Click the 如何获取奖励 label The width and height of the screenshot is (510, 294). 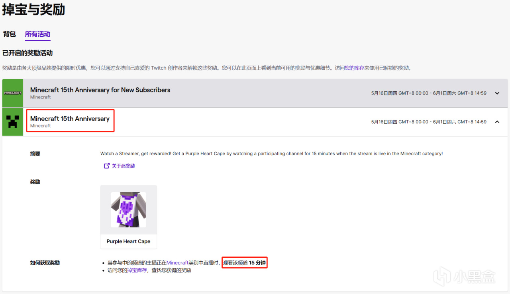pos(45,262)
